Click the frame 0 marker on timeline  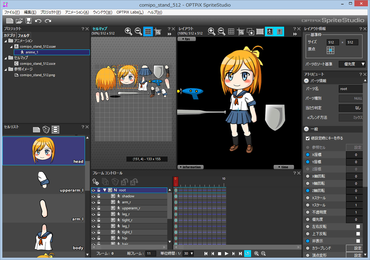(176, 181)
